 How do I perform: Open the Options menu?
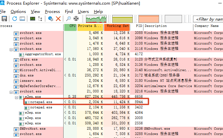pos(18,12)
